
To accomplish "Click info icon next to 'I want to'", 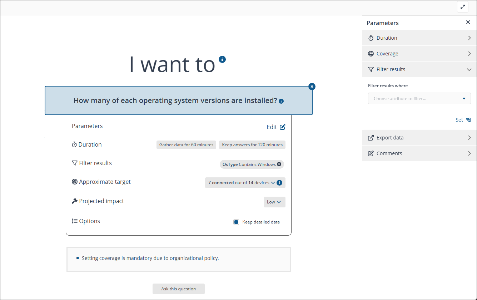I will tap(222, 59).
